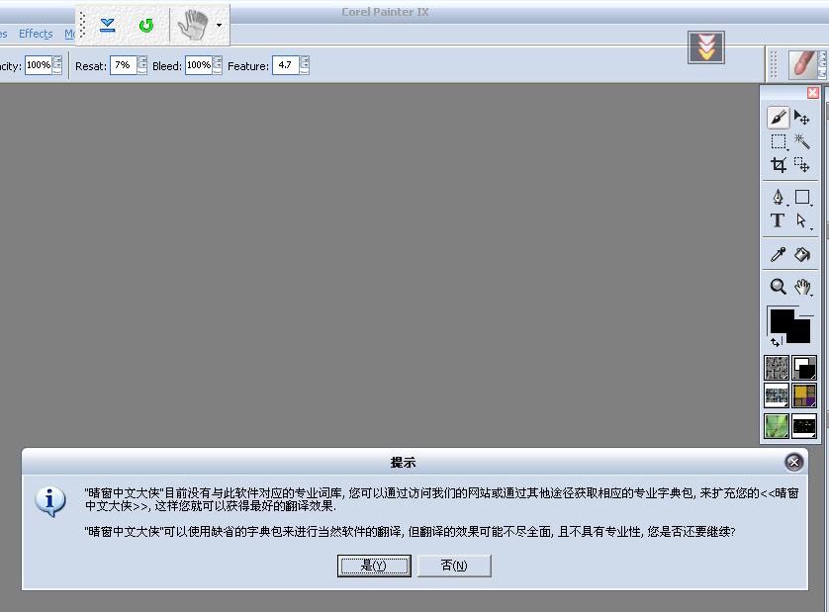
Task: Select the Brush tool in toolbox
Action: click(x=778, y=118)
